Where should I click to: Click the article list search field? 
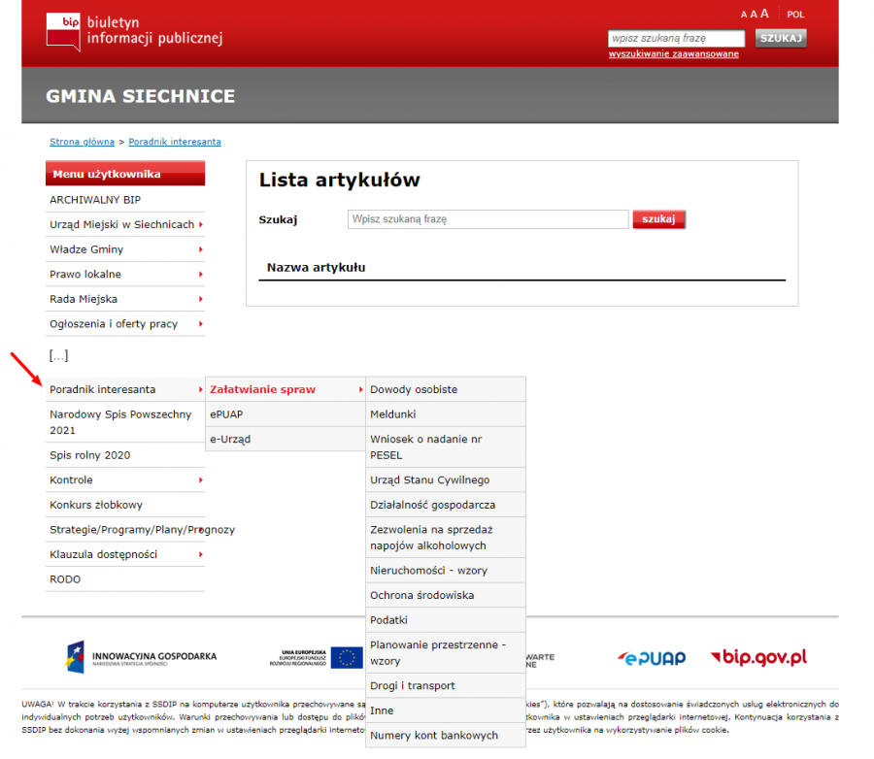tap(487, 219)
